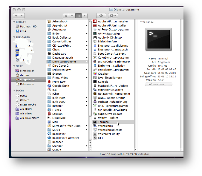Collapse the SUCHE sidebar section
Image resolution: width=202 pixels, height=176 pixels.
point(14,91)
